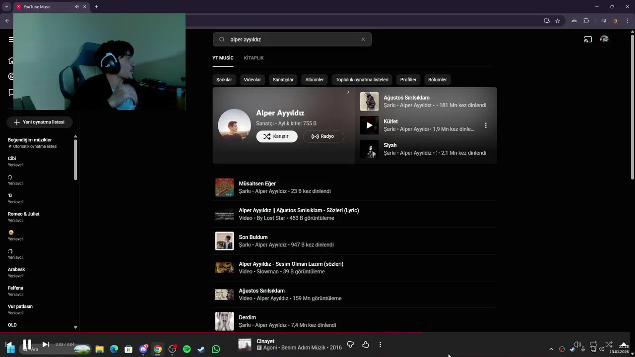
Task: Open the Extensions puzzle icon
Action: tap(586, 21)
